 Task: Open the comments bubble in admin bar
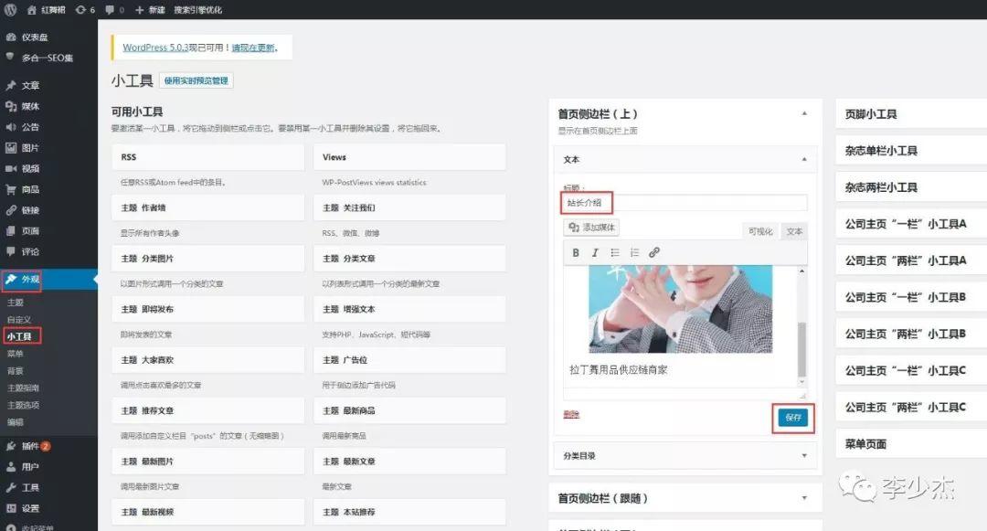click(114, 9)
